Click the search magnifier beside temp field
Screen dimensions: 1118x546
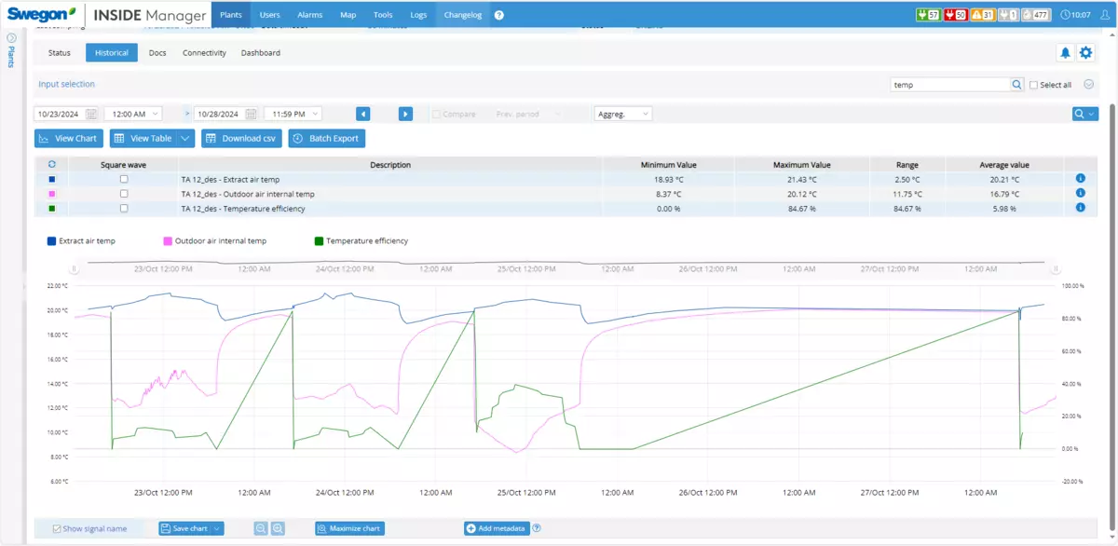tap(1016, 85)
